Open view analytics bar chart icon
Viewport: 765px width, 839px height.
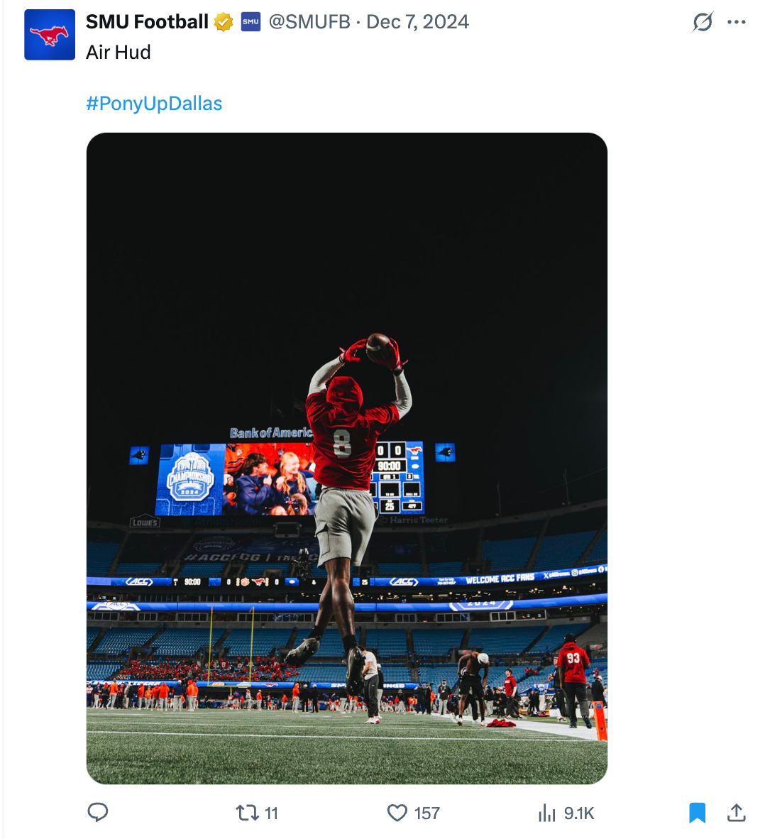click(x=546, y=813)
